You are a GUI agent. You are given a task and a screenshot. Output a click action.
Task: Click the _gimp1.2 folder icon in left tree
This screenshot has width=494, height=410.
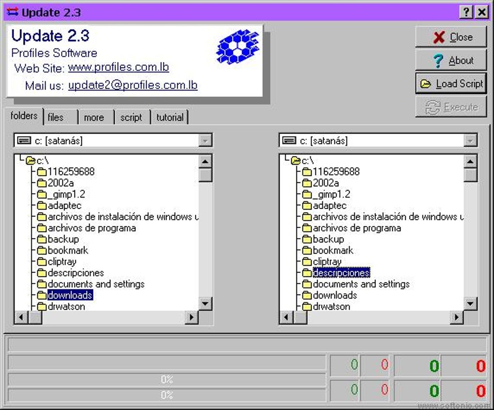pos(42,194)
